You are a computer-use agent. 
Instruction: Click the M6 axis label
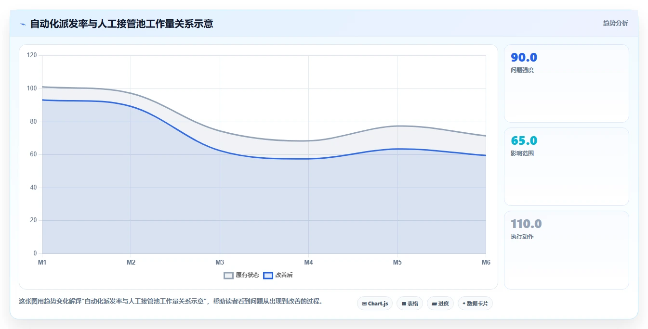[486, 262]
